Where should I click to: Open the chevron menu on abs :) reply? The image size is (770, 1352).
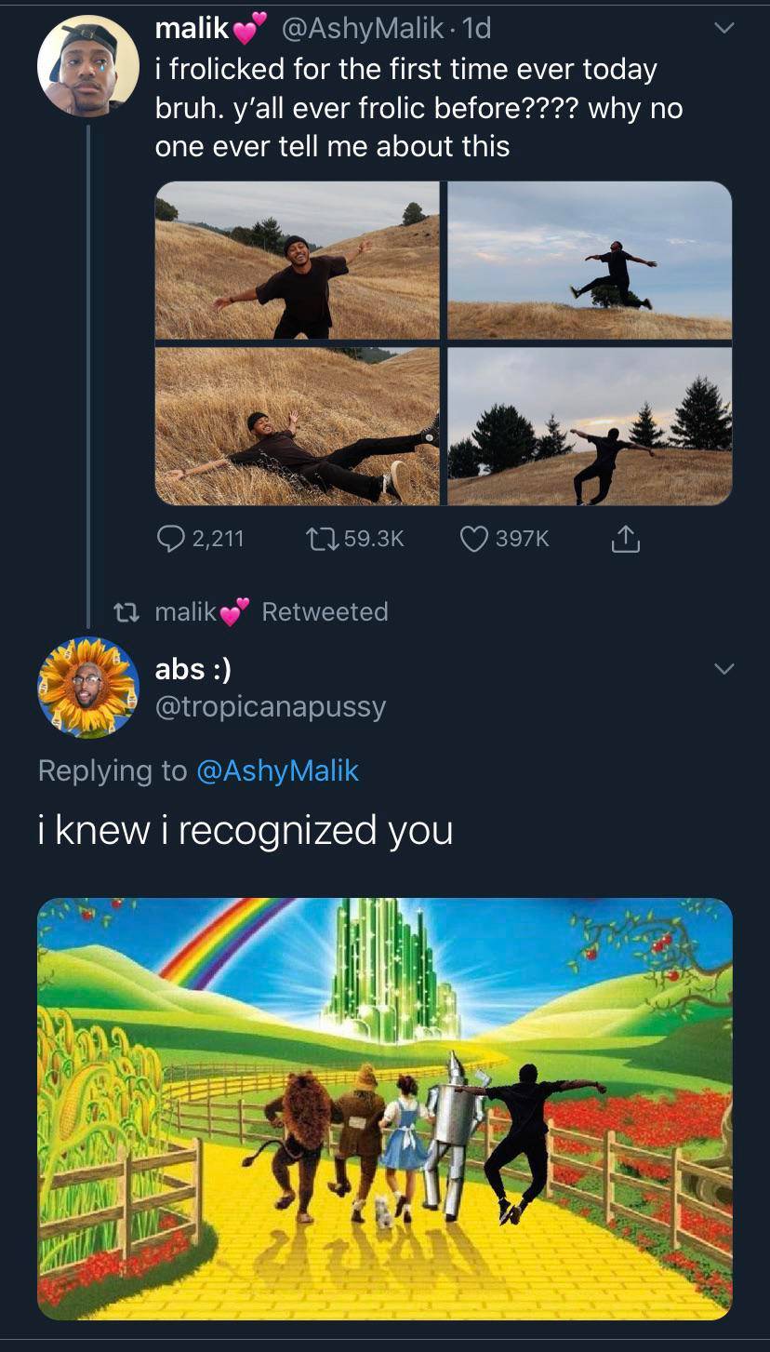point(724,669)
